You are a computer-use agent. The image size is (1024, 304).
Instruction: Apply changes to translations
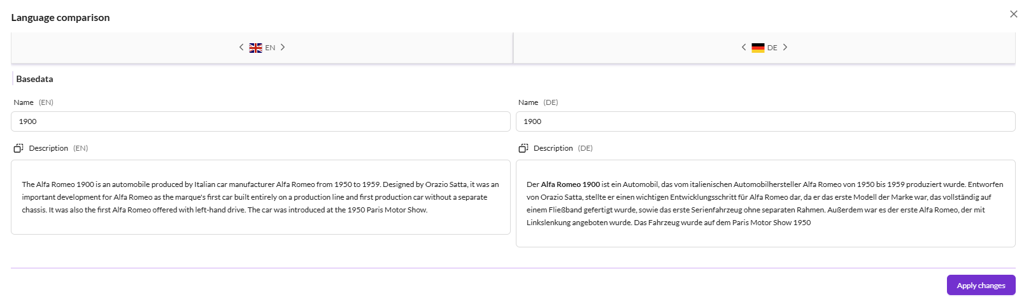tap(981, 285)
